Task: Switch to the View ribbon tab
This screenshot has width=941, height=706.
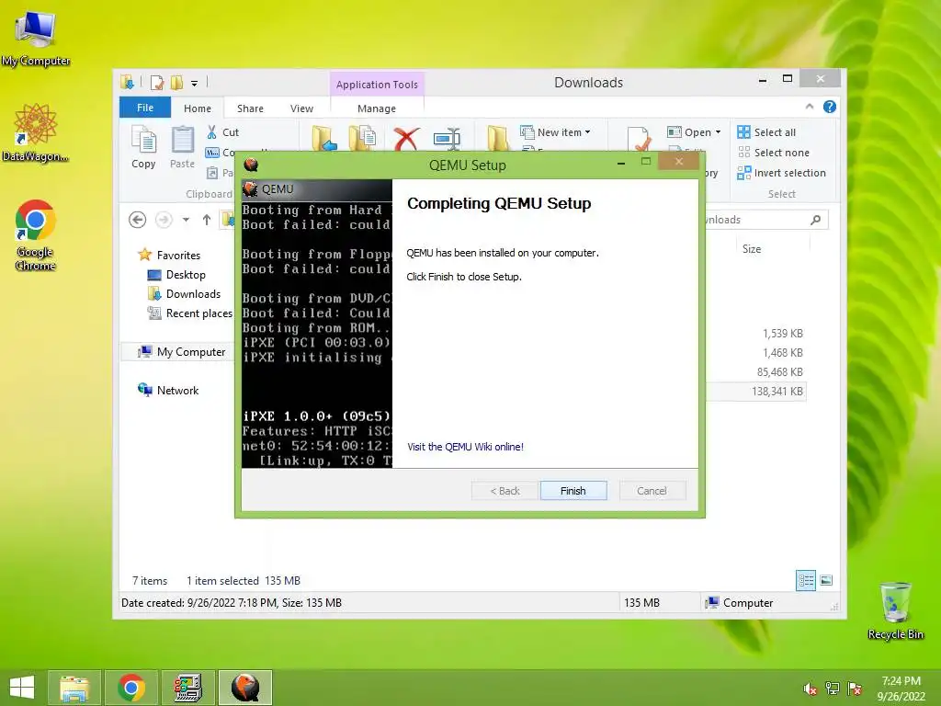Action: [x=301, y=108]
